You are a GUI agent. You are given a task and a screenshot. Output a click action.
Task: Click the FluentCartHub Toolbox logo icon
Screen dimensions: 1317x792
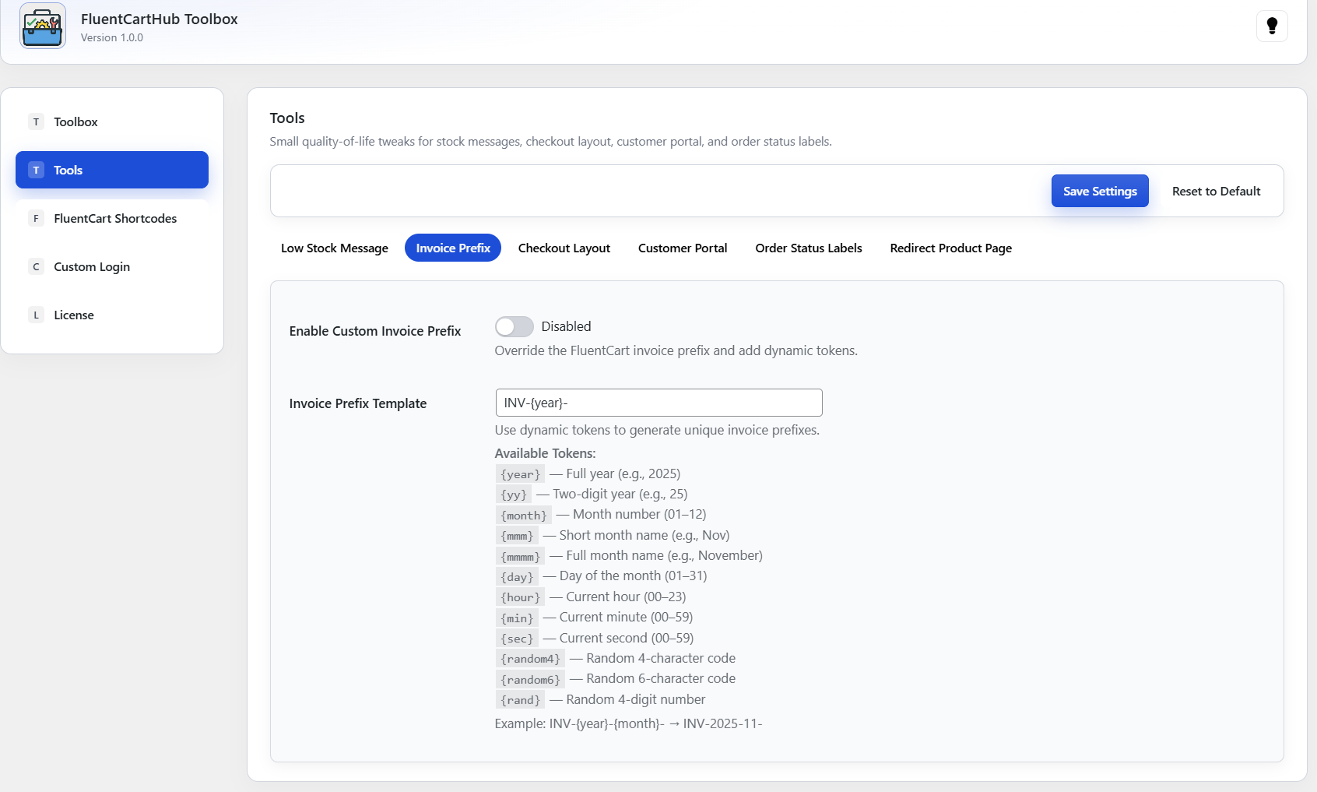pyautogui.click(x=43, y=26)
